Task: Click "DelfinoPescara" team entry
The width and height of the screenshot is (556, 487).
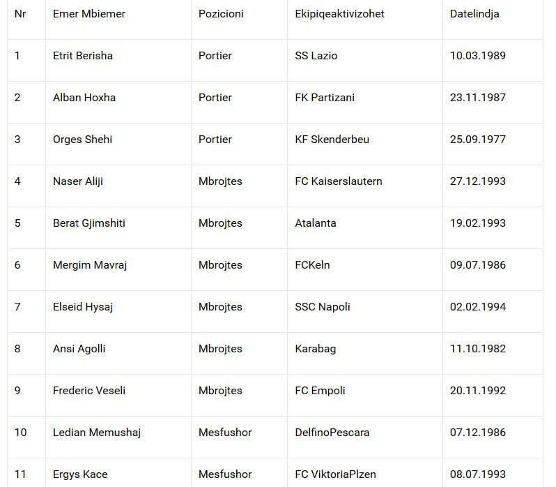Action: 332,433
